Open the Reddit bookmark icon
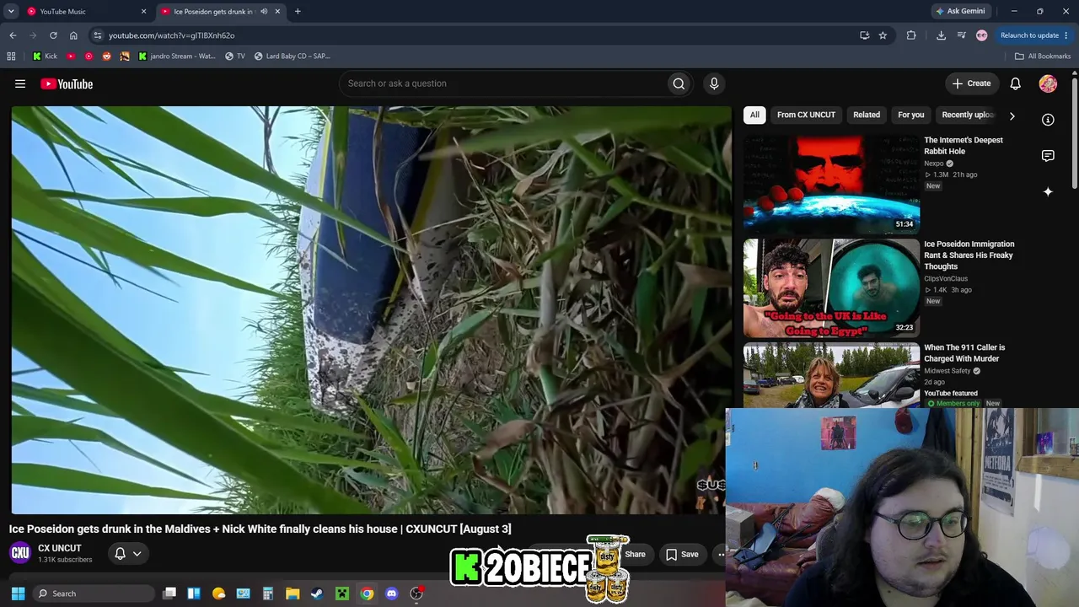This screenshot has width=1079, height=607. (x=106, y=56)
